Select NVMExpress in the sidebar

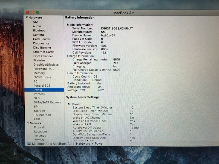point(42,77)
